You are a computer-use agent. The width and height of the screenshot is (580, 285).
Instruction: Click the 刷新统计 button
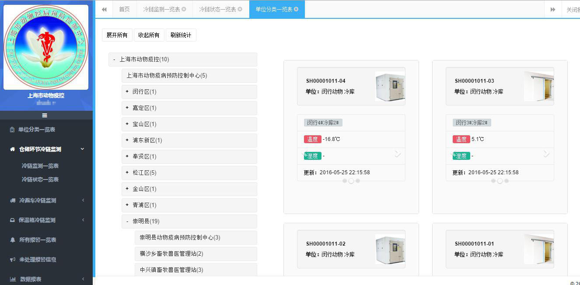coord(181,35)
